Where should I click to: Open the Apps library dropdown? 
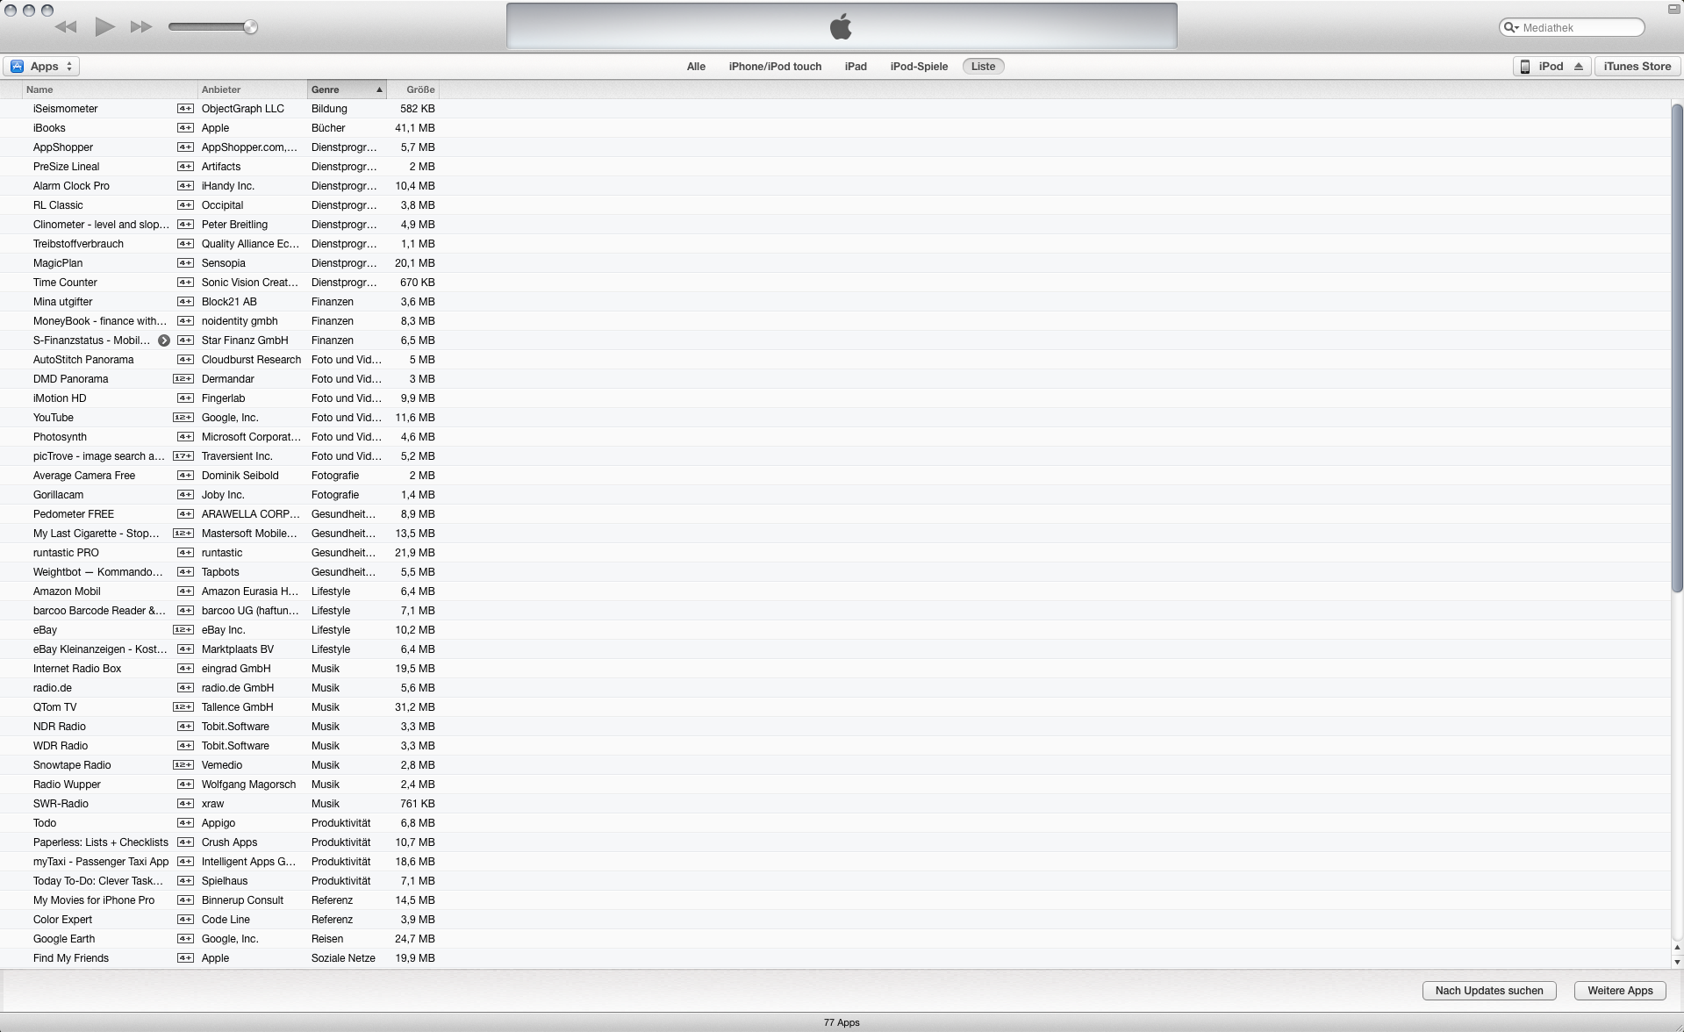[41, 67]
